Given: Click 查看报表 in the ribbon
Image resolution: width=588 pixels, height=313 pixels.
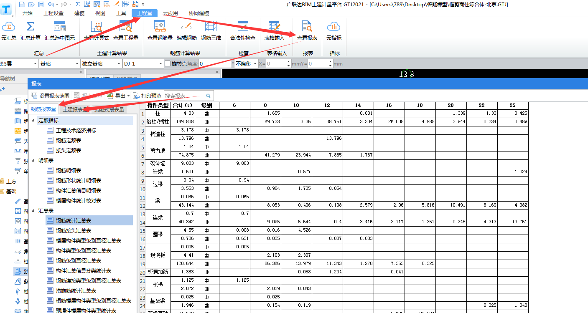Looking at the screenshot, I should (307, 31).
